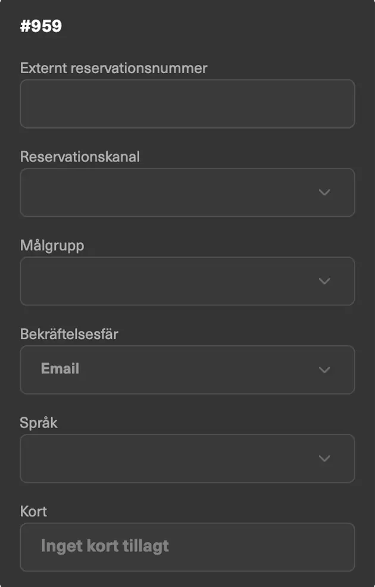The height and width of the screenshot is (587, 375).
Task: Select the 'Inget kort tillagt' placeholder text
Action: (x=105, y=546)
